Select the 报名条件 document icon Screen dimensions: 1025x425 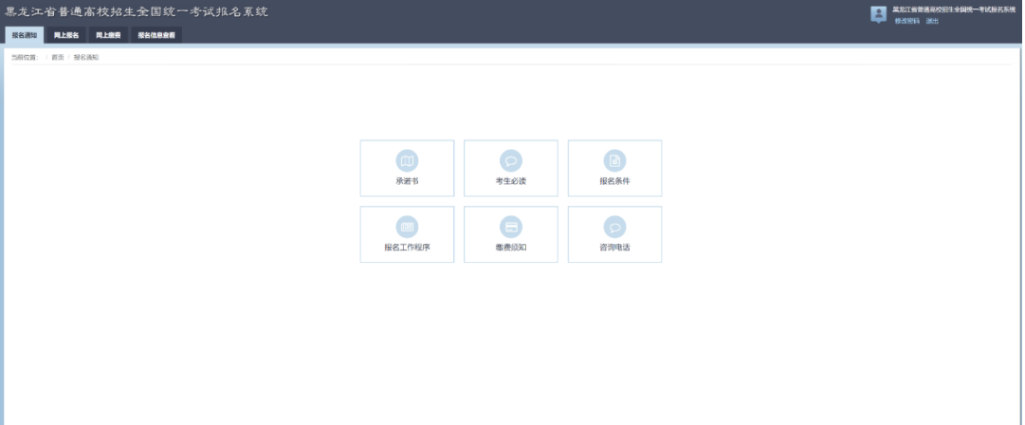click(614, 161)
